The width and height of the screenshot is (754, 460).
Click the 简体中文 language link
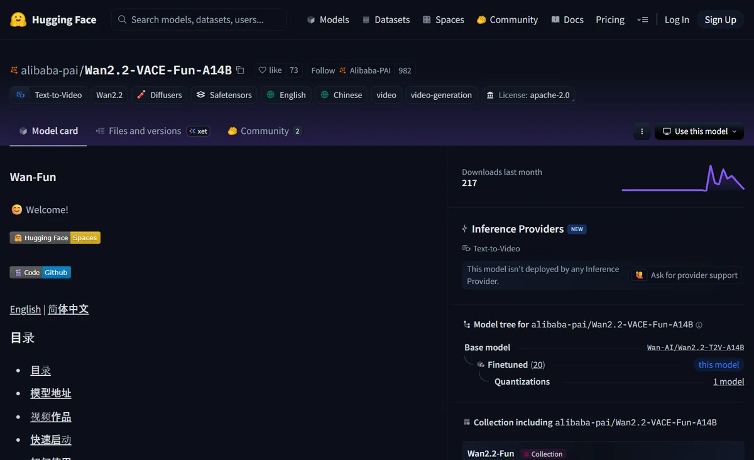68,309
